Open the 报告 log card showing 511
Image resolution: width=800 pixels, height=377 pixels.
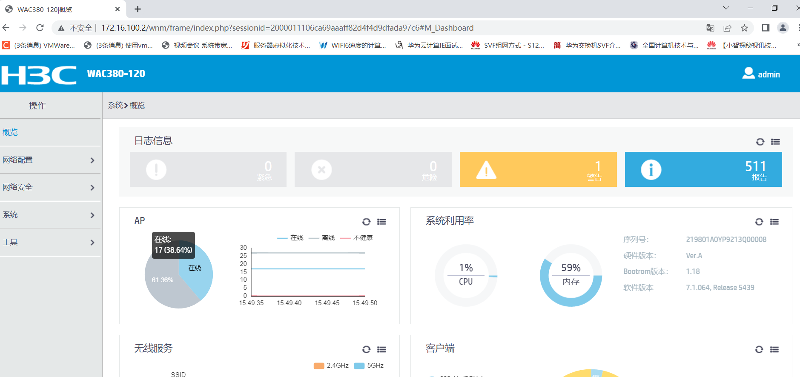pyautogui.click(x=703, y=169)
